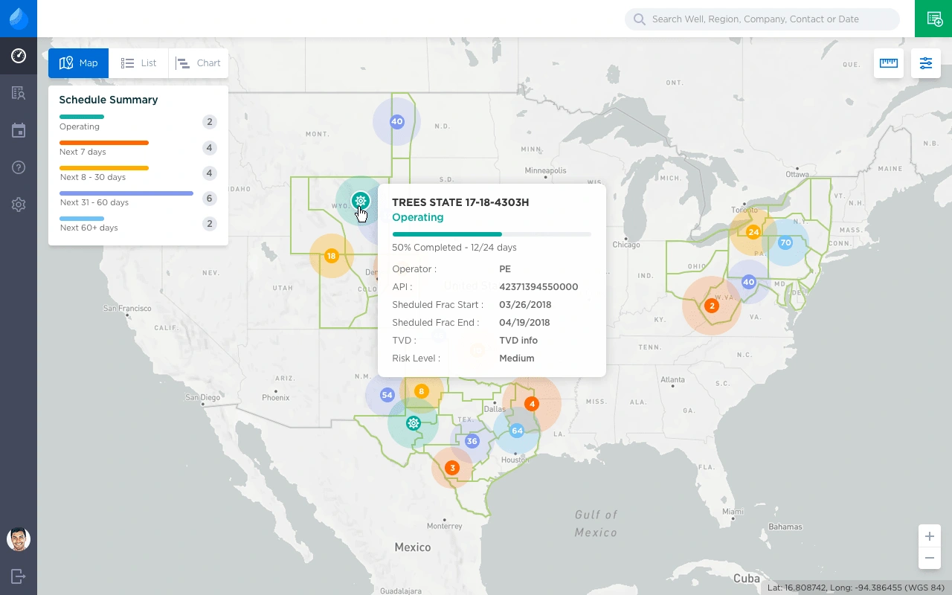Click the Next 8 - 30 days row
The height and width of the screenshot is (595, 952).
click(138, 173)
